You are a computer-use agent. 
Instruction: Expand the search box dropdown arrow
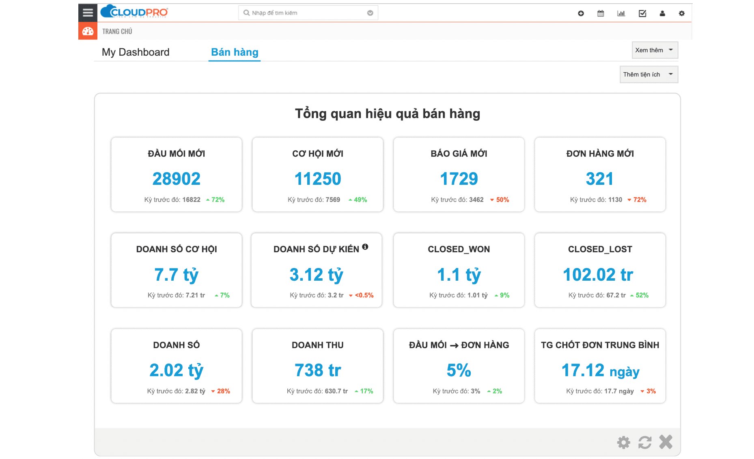coord(370,13)
